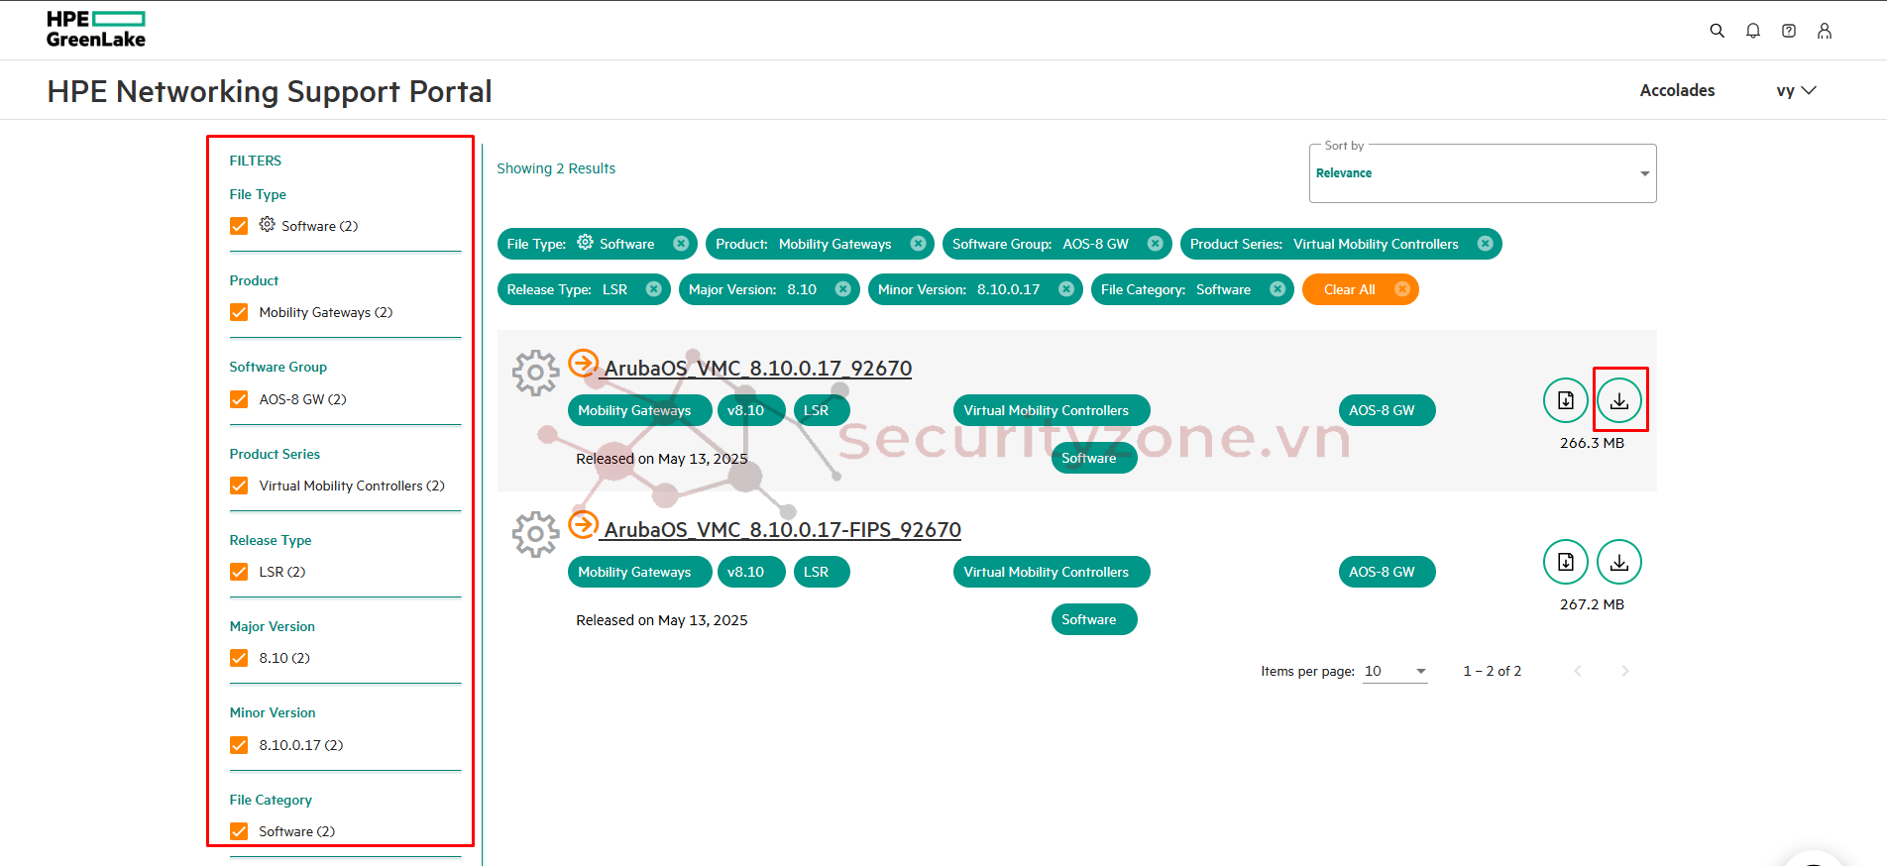Go to the previous results page arrow
1887x866 pixels.
pyautogui.click(x=1578, y=671)
